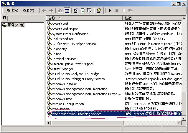
Task: Click the Export List toolbar icon
Action: 90,11
